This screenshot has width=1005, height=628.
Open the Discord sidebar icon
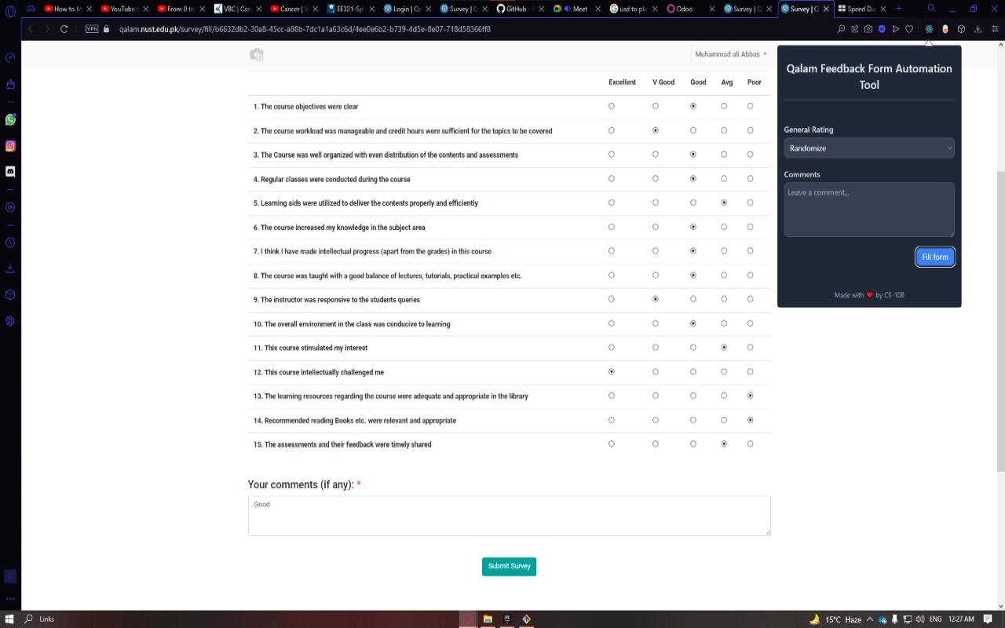pyautogui.click(x=10, y=171)
